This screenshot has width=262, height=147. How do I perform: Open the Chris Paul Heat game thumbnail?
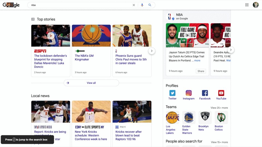pyautogui.click(x=132, y=36)
